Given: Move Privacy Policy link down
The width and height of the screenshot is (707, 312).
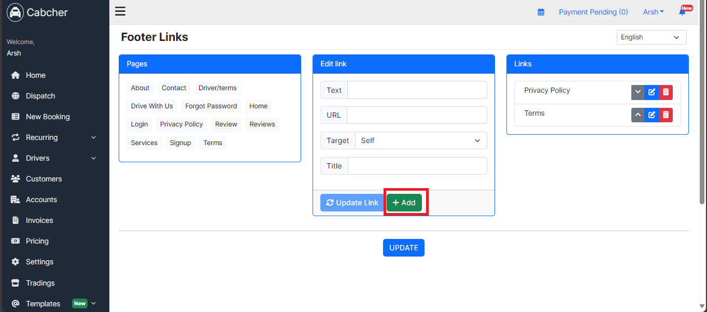Looking at the screenshot, I should point(638,92).
